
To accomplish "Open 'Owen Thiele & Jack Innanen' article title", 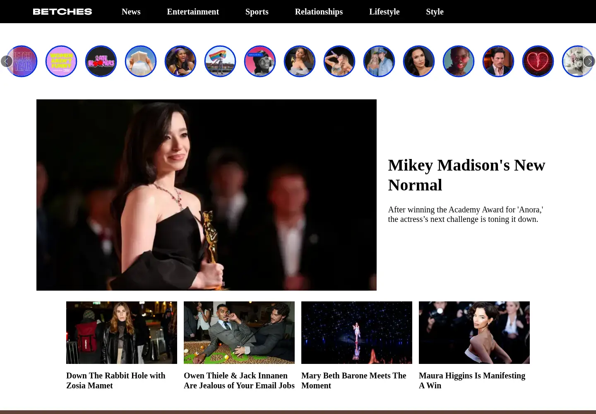I will click(239, 380).
